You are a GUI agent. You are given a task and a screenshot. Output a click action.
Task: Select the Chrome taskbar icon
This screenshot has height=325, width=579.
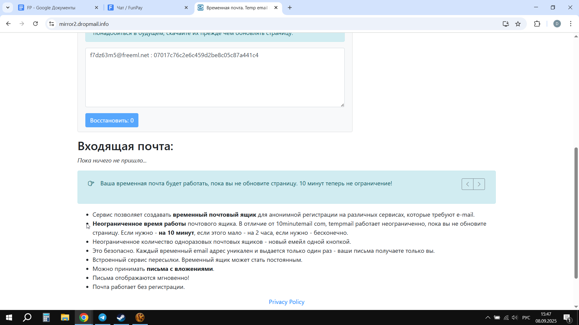84,317
